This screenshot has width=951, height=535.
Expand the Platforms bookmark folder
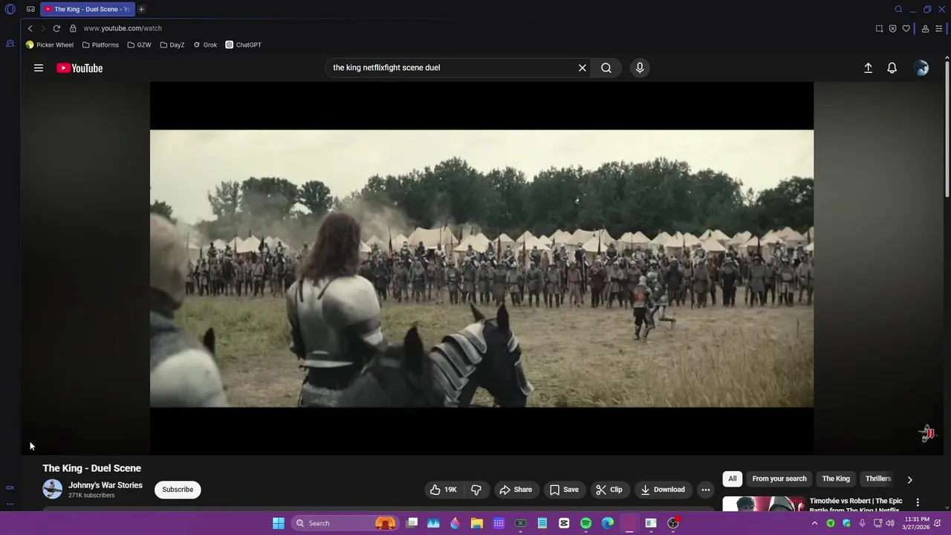(100, 45)
